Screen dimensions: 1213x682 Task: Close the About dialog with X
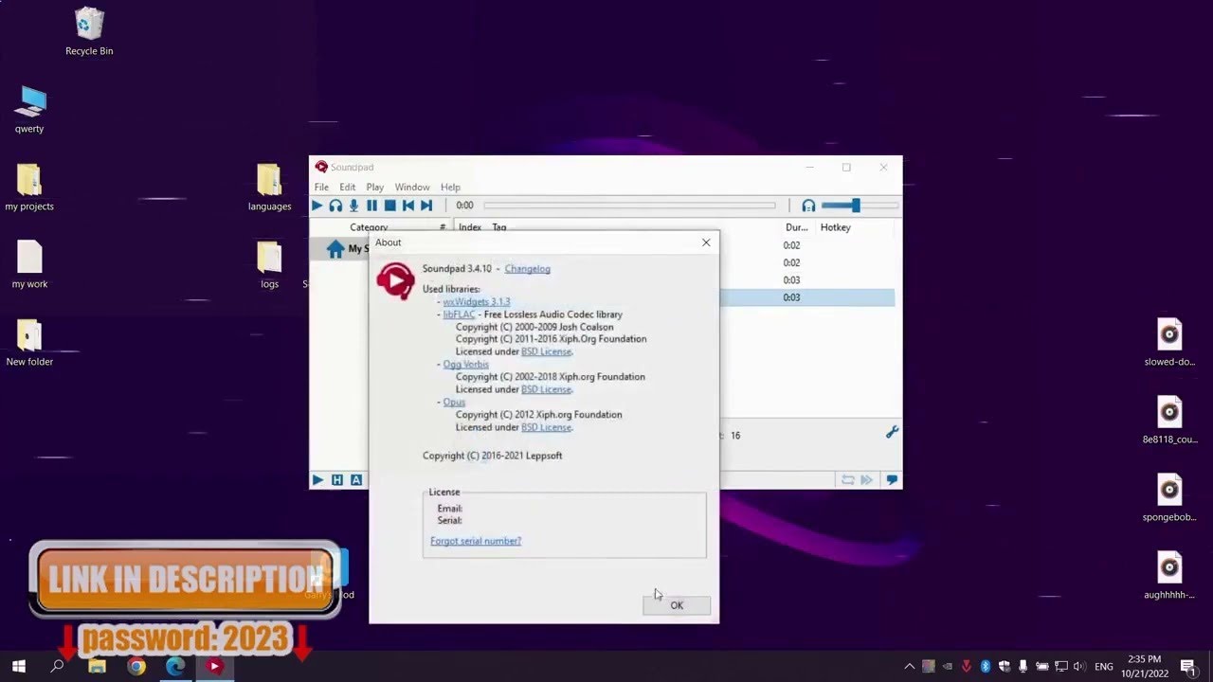pos(706,242)
